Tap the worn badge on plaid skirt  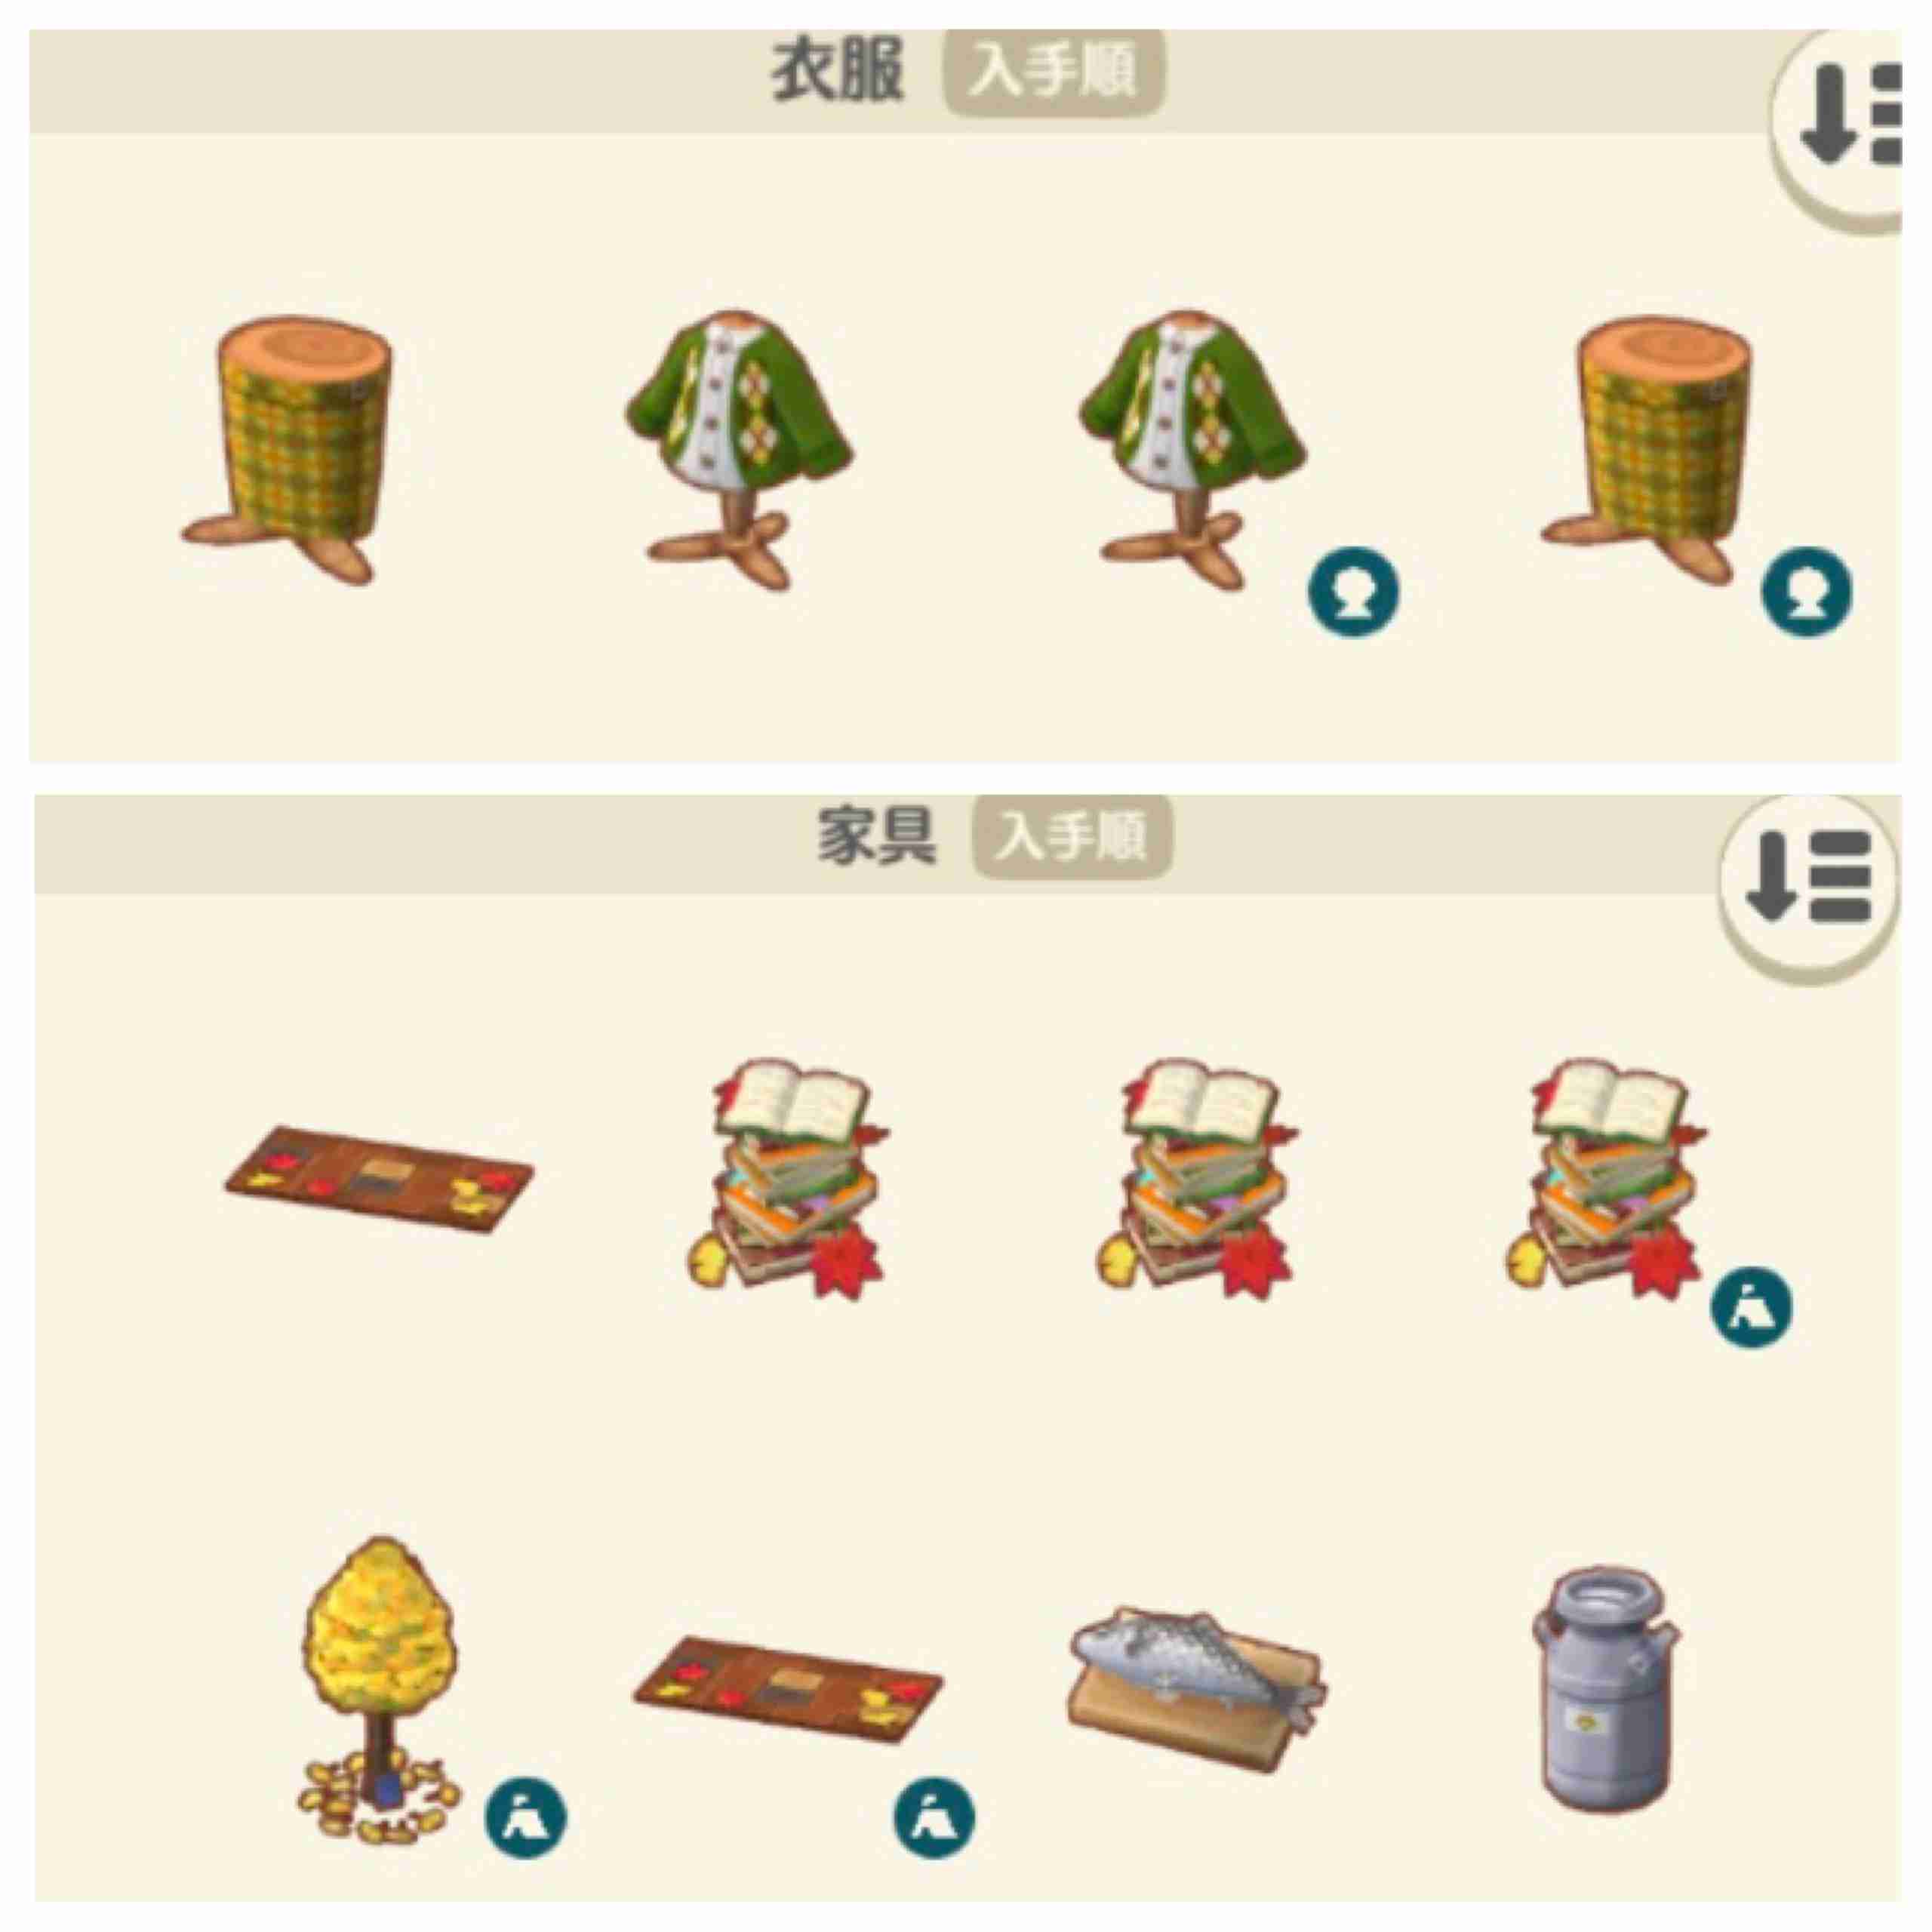pyautogui.click(x=1806, y=592)
